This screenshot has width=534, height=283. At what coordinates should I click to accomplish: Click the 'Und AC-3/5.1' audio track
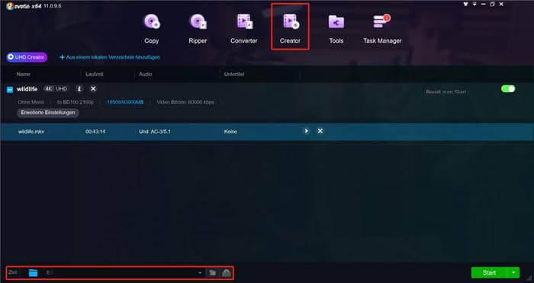coord(155,132)
